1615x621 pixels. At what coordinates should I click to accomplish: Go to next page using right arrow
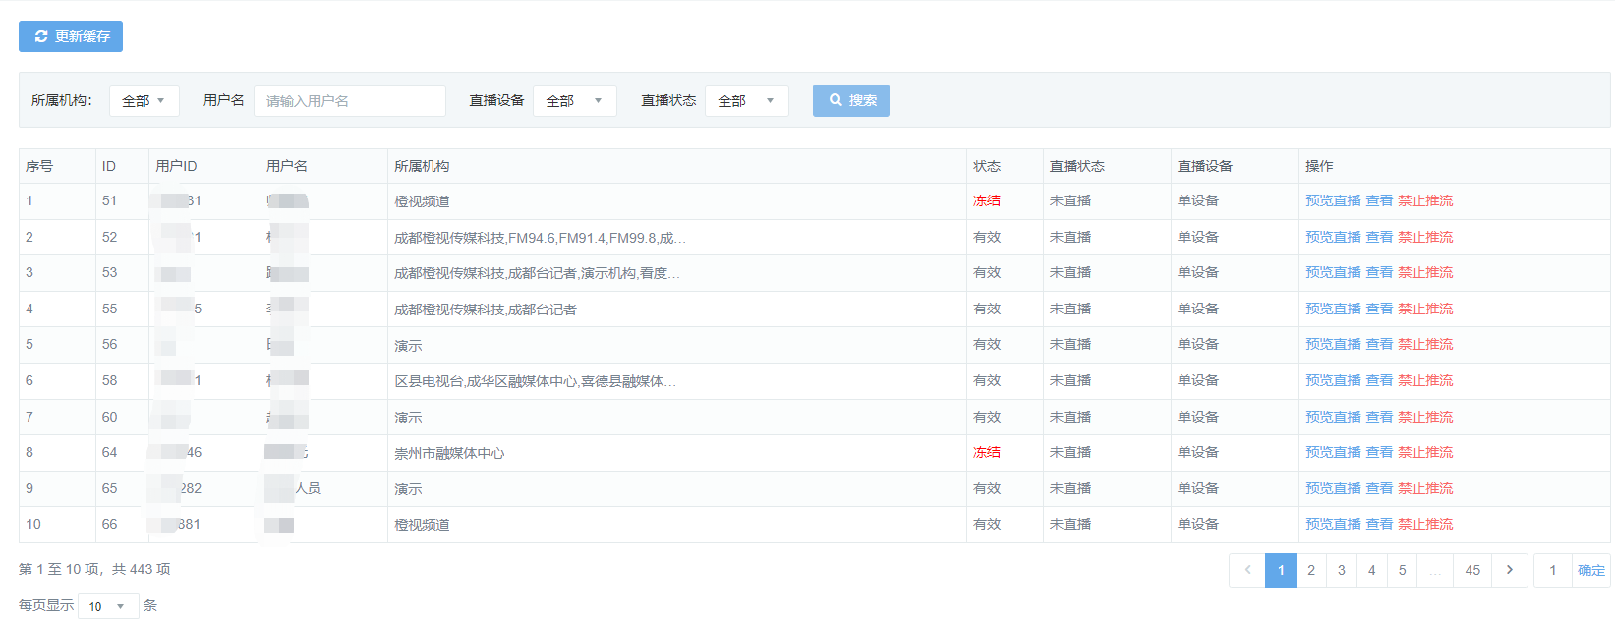tap(1509, 570)
